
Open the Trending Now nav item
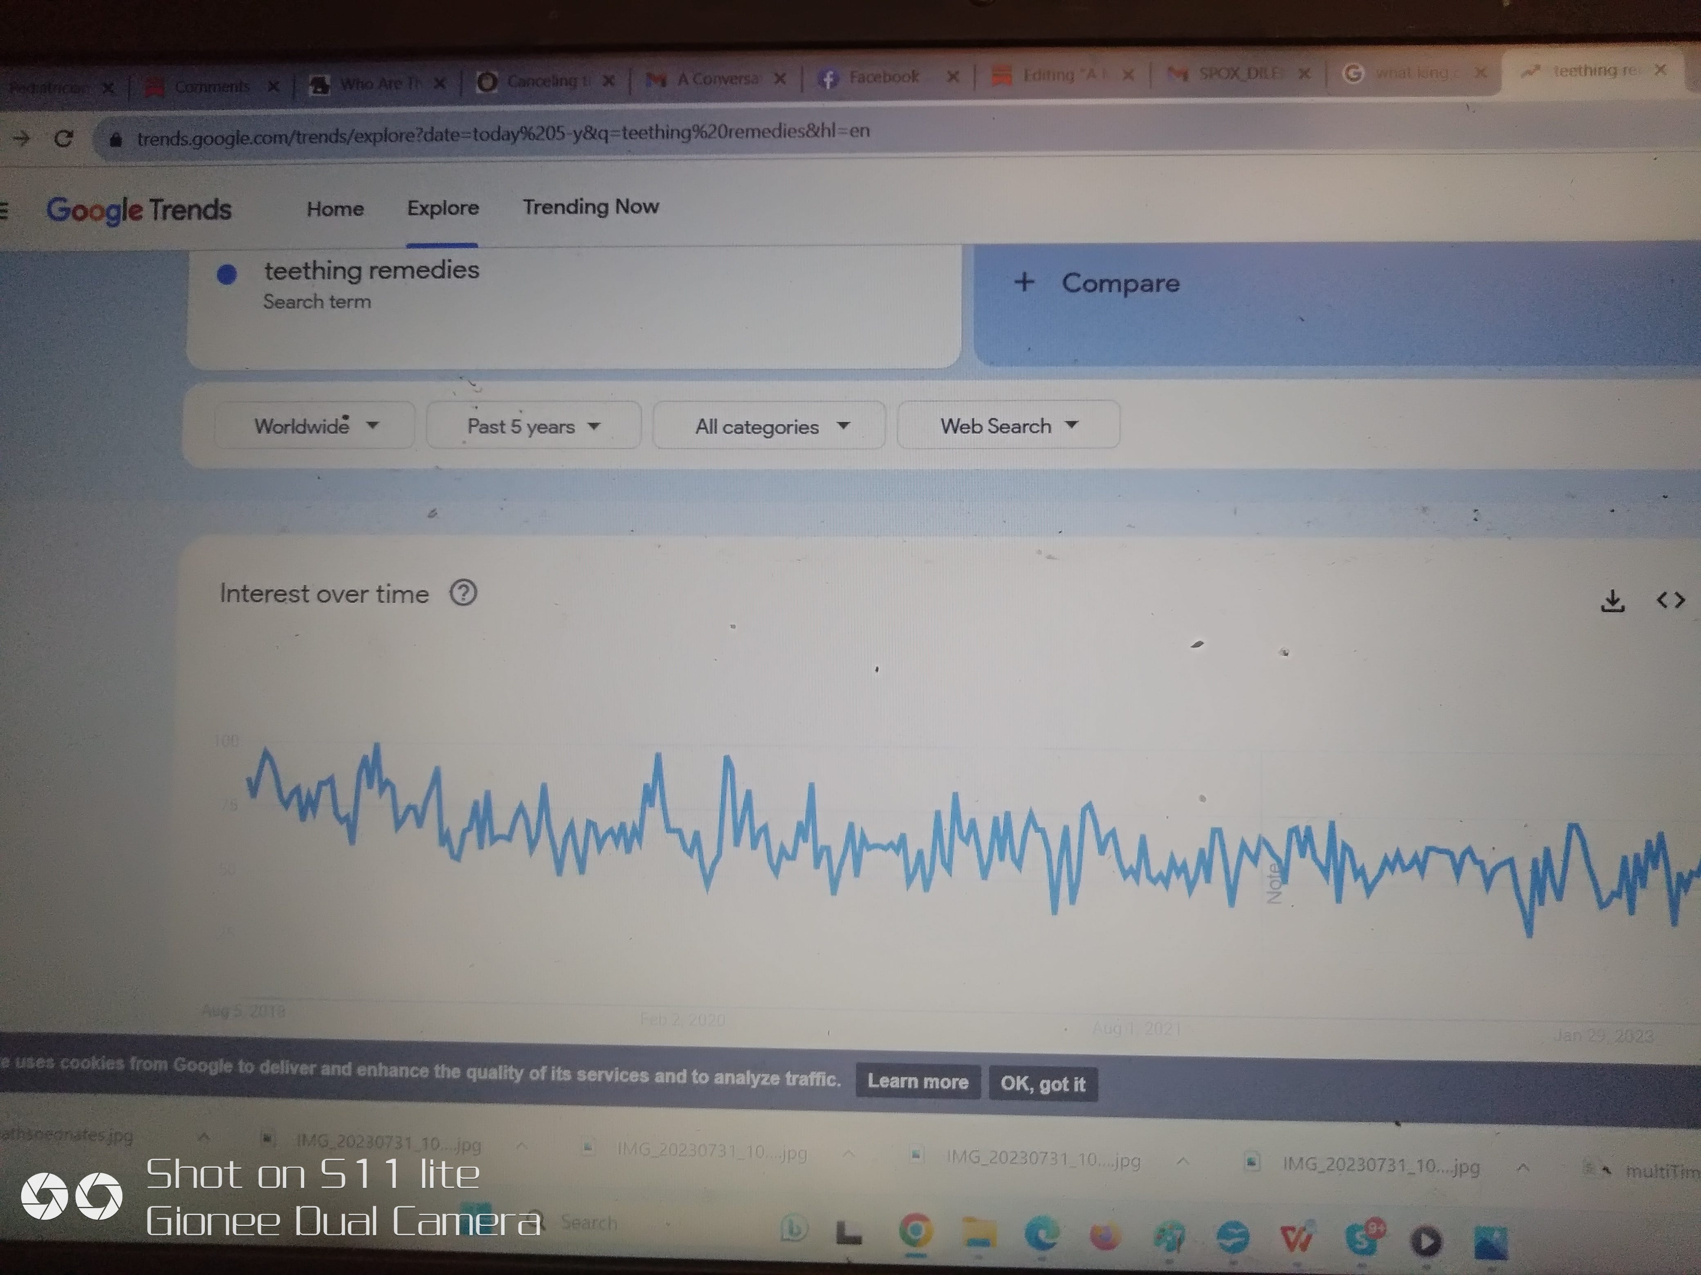click(x=590, y=206)
